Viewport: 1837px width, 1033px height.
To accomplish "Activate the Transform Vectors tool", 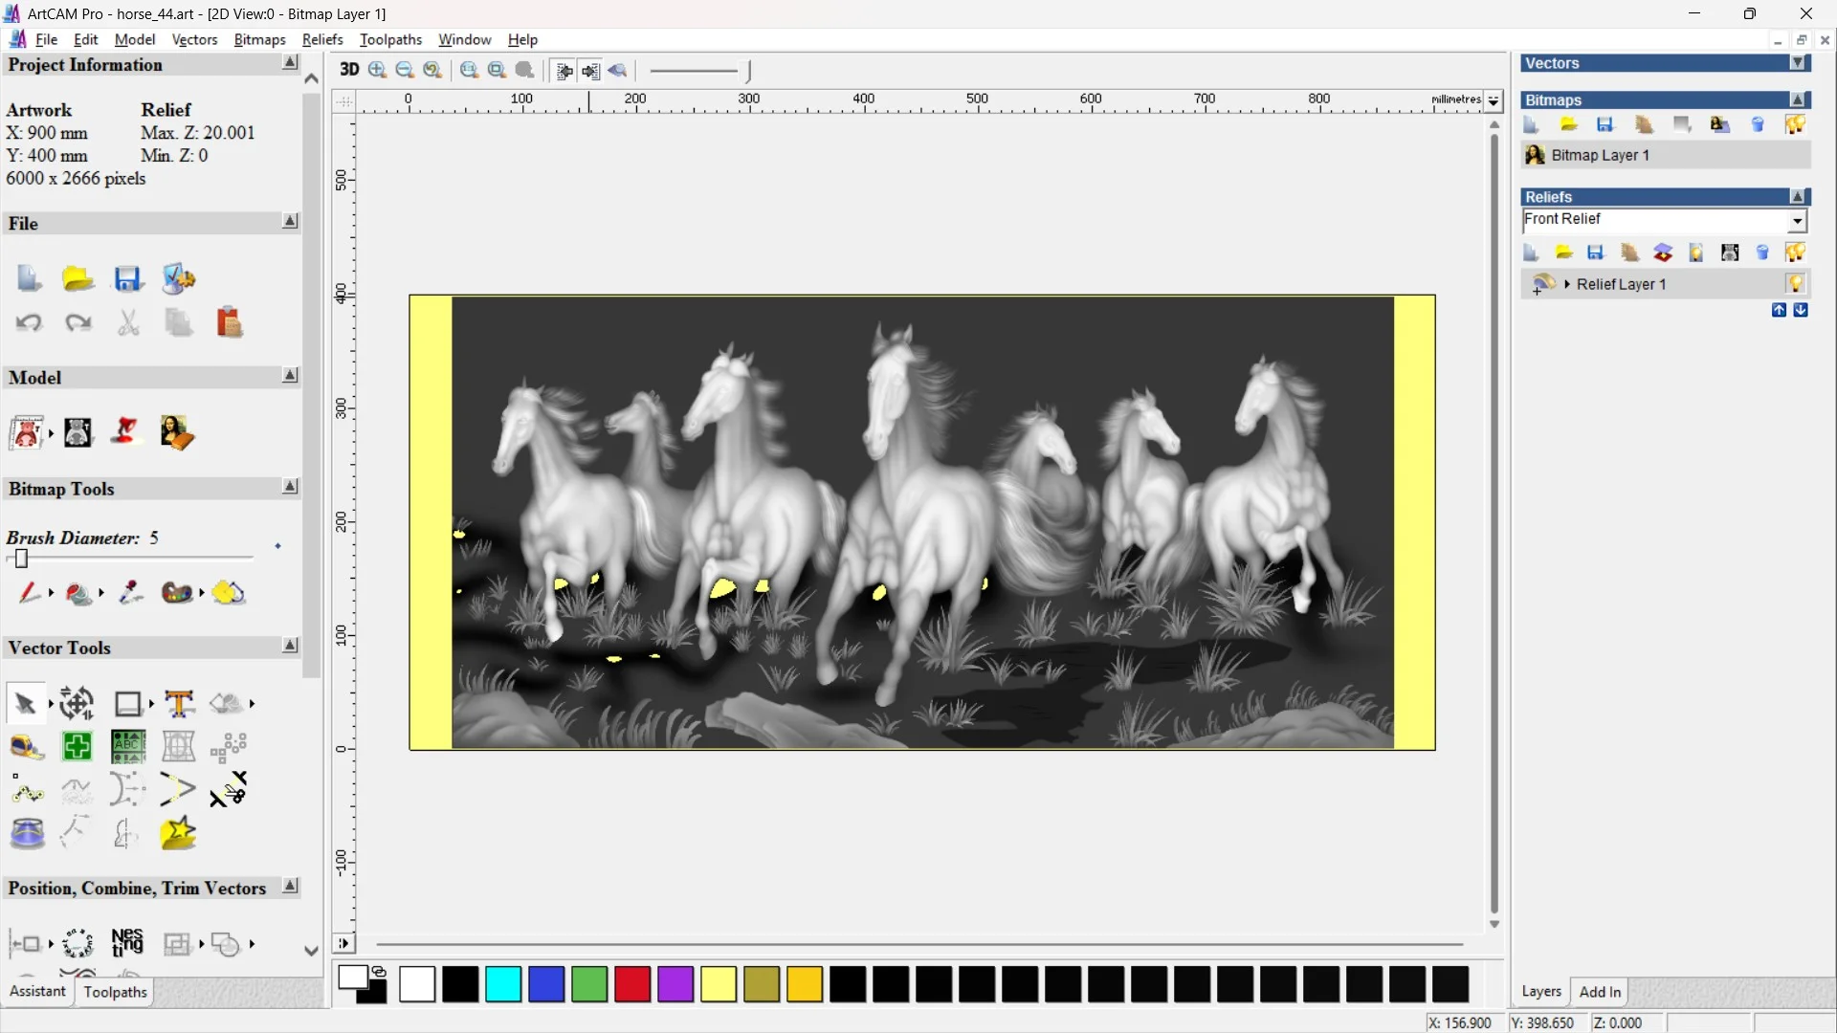I will pyautogui.click(x=77, y=704).
